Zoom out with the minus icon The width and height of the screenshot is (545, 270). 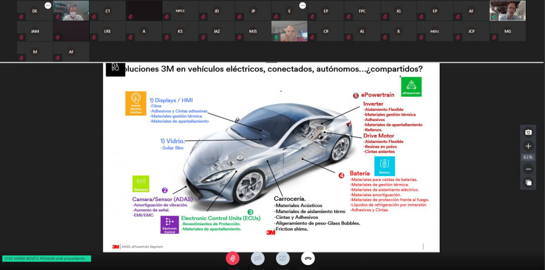pyautogui.click(x=528, y=170)
